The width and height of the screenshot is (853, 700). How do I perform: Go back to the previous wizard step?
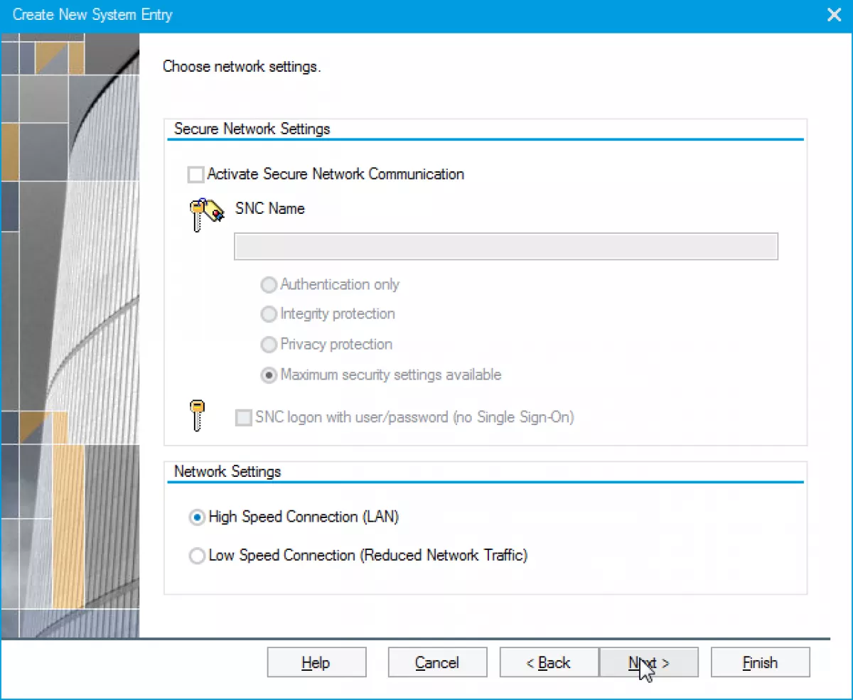coord(549,662)
